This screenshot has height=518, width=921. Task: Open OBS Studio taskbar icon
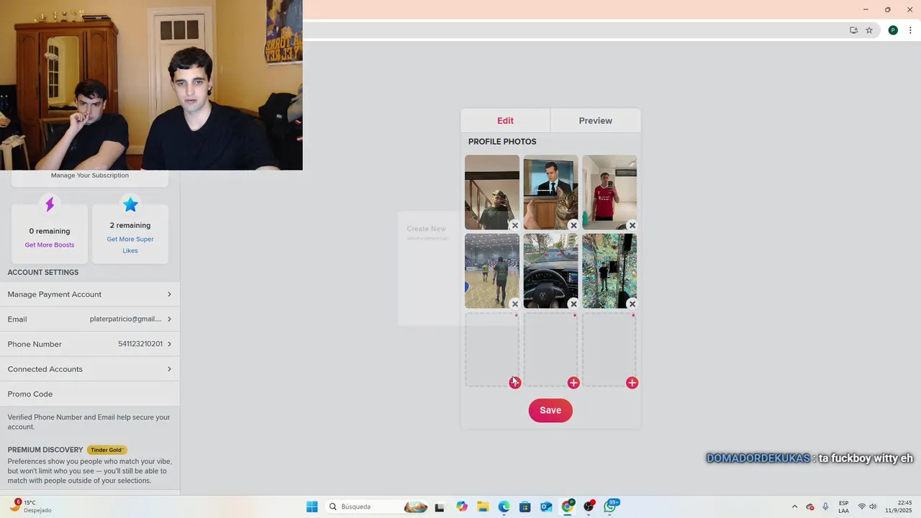[x=589, y=506]
